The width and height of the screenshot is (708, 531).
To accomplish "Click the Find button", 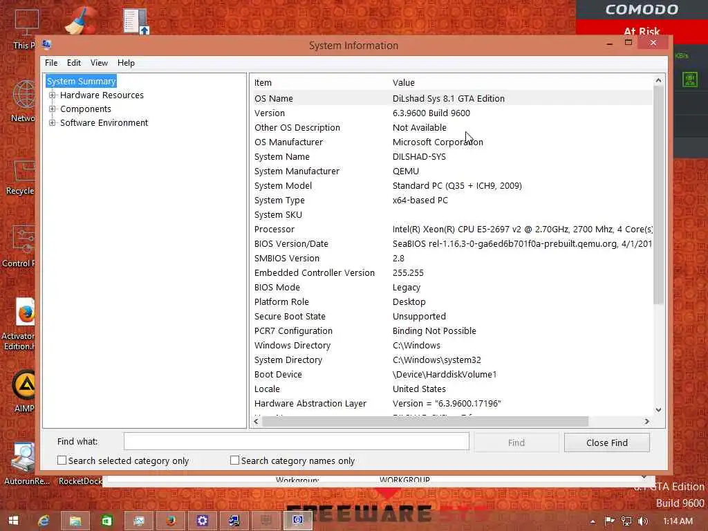I will pos(516,442).
